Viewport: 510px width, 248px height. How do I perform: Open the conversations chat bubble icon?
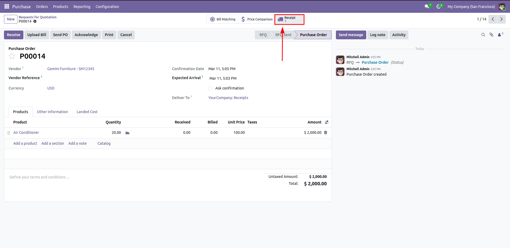427,6
